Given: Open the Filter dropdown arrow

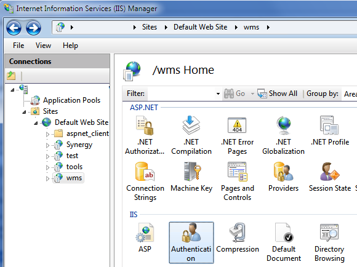Looking at the screenshot, I should 218,94.
